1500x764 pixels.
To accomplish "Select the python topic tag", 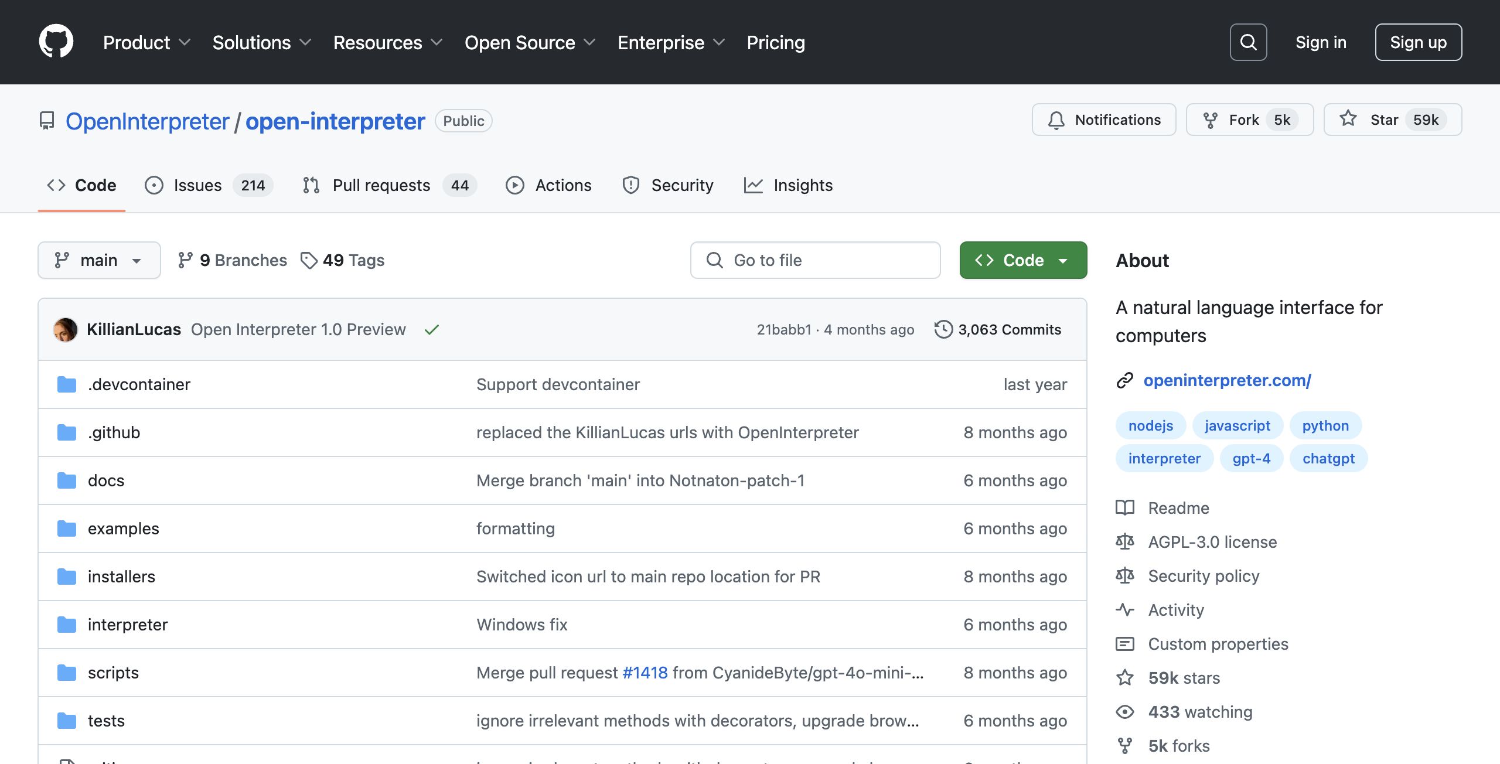I will tap(1325, 425).
